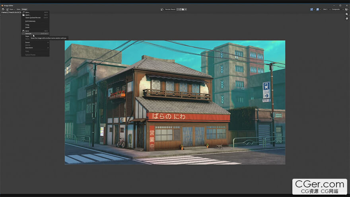Image resolution: width=350 pixels, height=197 pixels.
Task: Choose New in the Image menu
Action: (27, 12)
